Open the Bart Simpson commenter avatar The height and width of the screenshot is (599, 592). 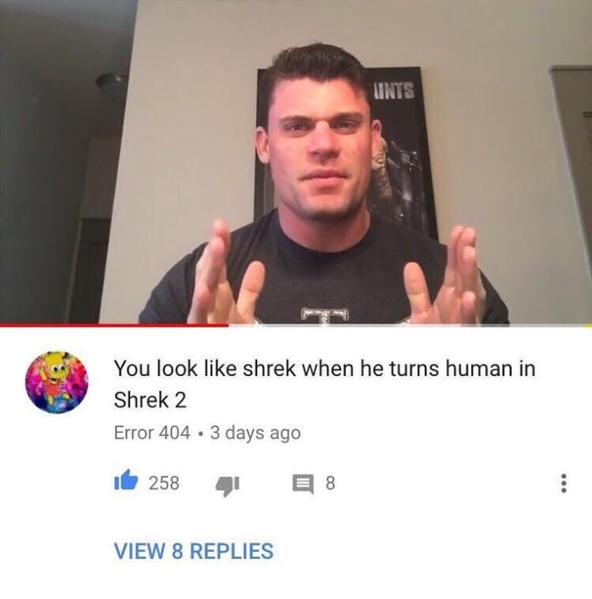pos(57,382)
